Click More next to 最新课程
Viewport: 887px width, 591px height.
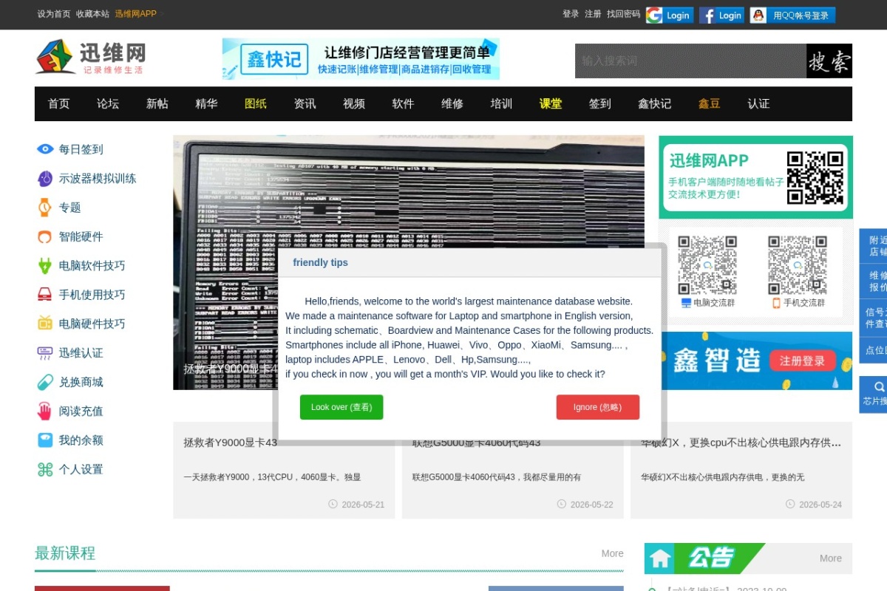click(x=612, y=553)
